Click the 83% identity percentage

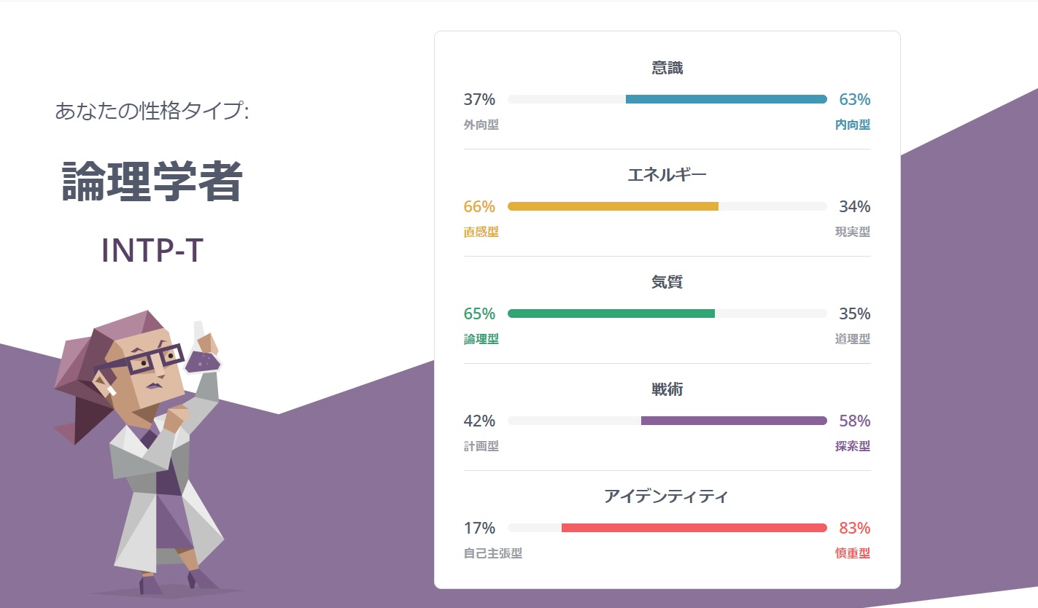[x=855, y=528]
